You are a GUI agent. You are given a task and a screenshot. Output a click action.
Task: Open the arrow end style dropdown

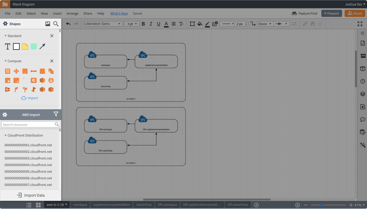[x=281, y=24]
